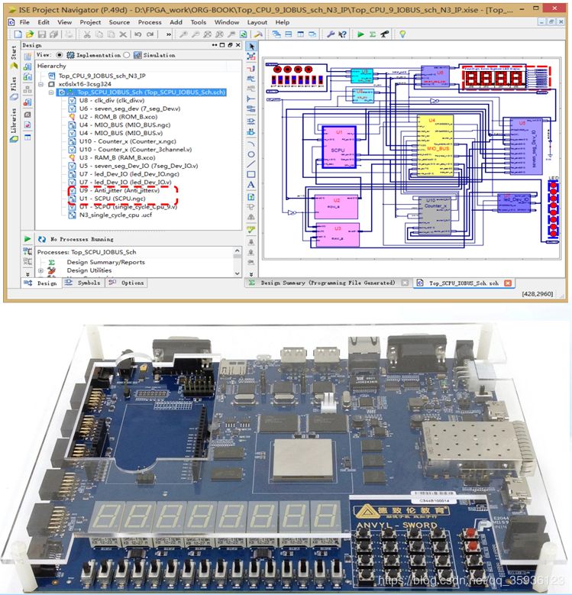Click the Cut scissors toolbar icon
This screenshot has width=572, height=595.
(87, 34)
